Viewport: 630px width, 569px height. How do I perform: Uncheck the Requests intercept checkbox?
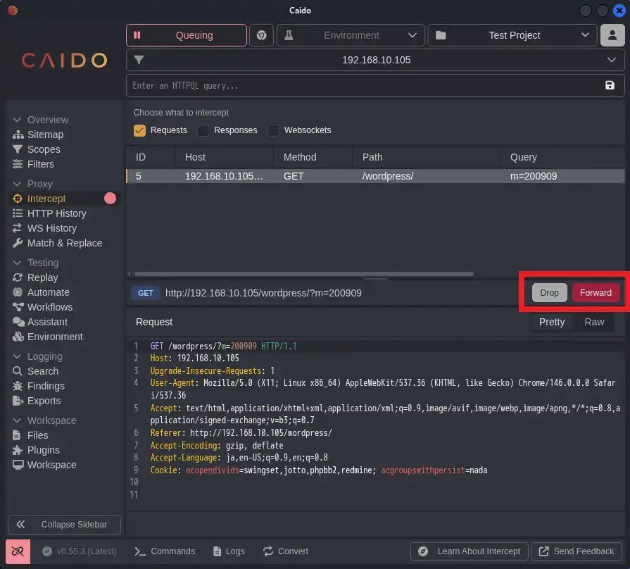139,130
